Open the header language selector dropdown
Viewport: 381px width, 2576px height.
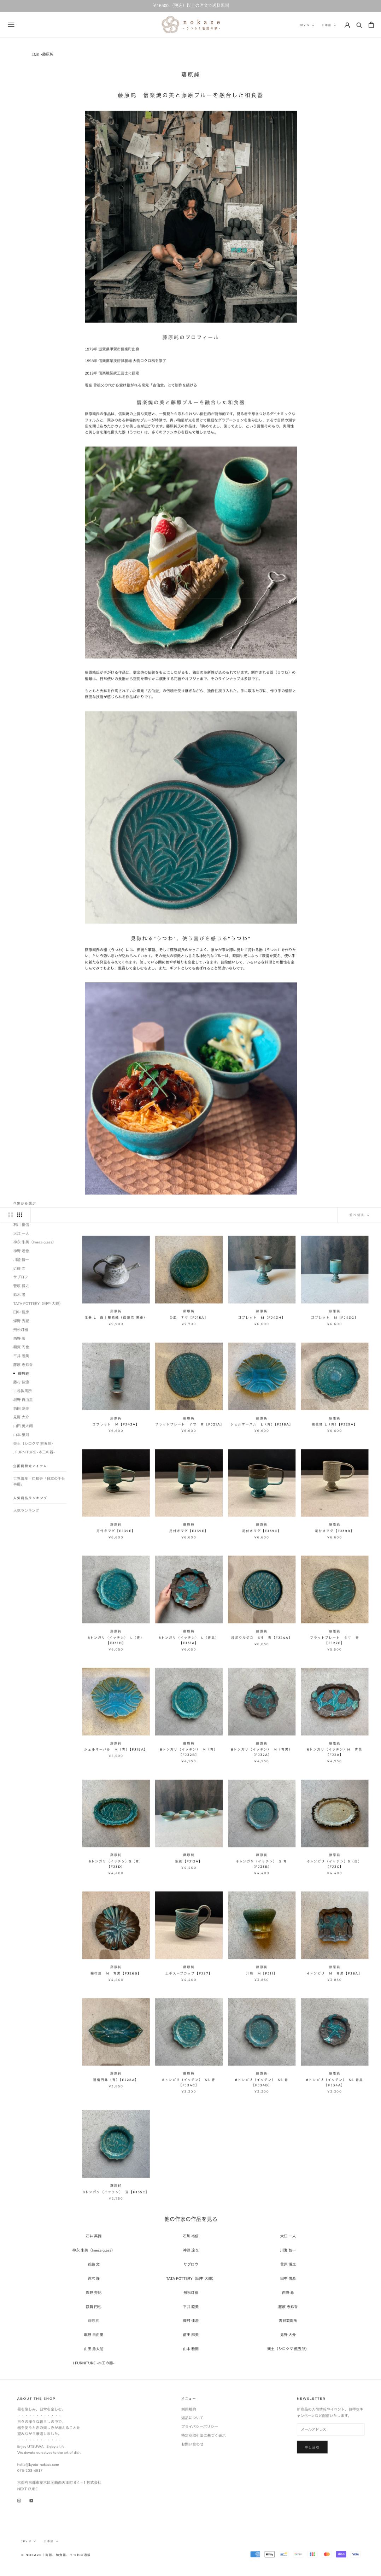(327, 25)
